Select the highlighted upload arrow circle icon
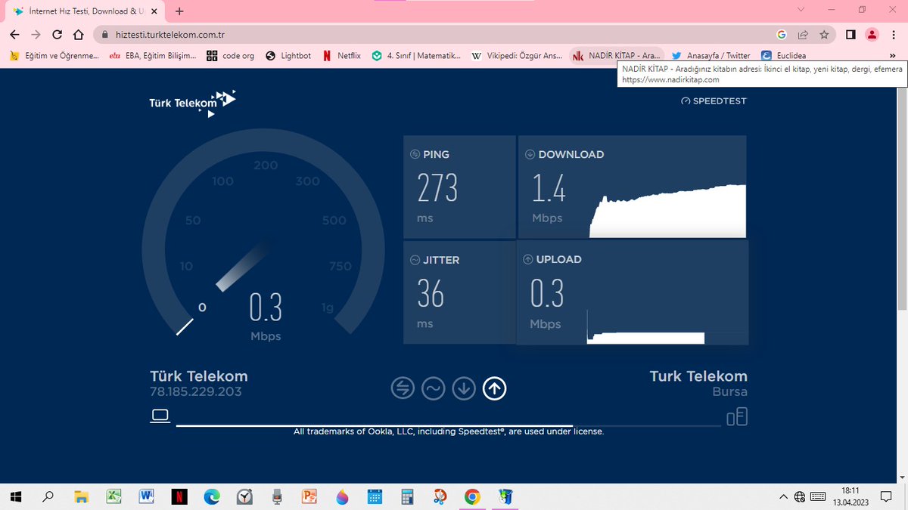Screen dimensions: 908x510 pos(494,388)
